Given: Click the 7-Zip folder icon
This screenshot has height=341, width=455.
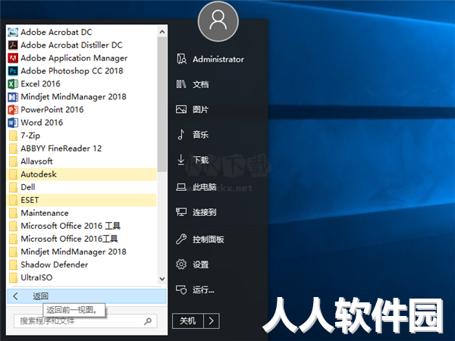Looking at the screenshot, I should [13, 136].
